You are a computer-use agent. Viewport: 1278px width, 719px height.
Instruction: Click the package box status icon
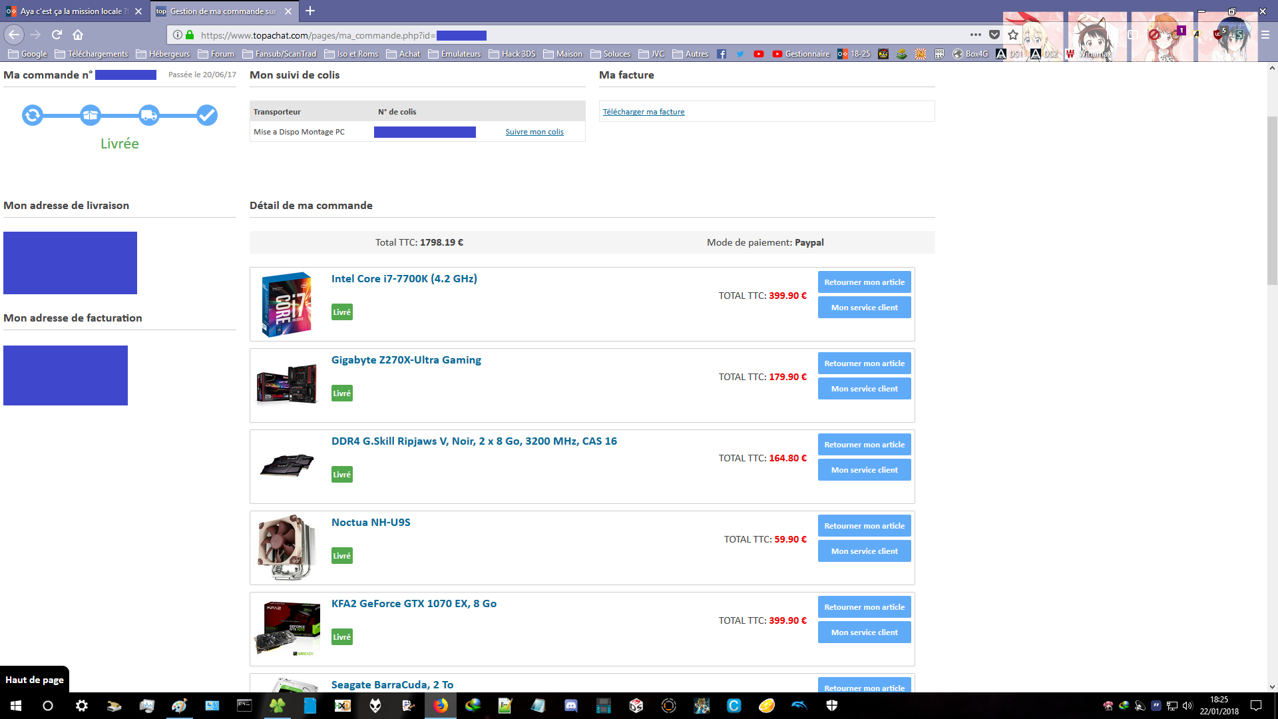91,115
